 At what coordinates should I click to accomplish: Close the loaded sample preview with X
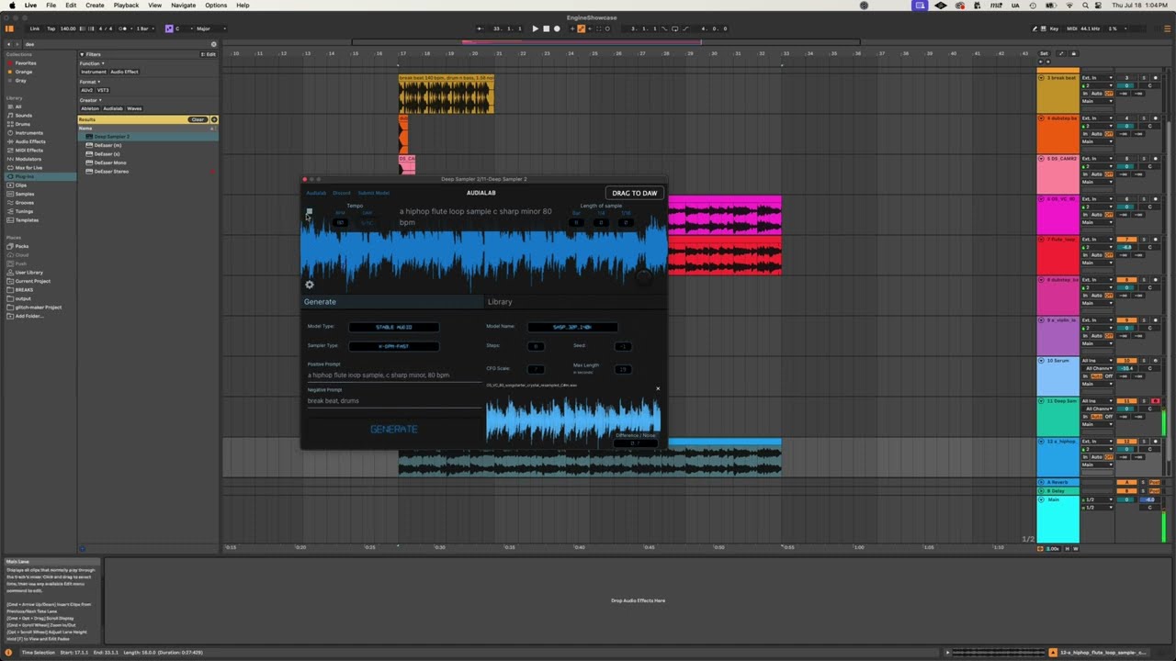click(658, 388)
